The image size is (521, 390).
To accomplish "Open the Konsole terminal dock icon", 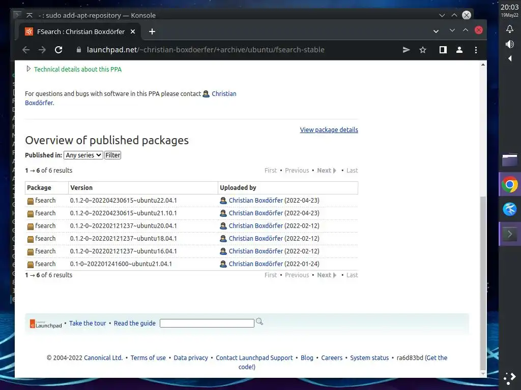I will 510,234.
